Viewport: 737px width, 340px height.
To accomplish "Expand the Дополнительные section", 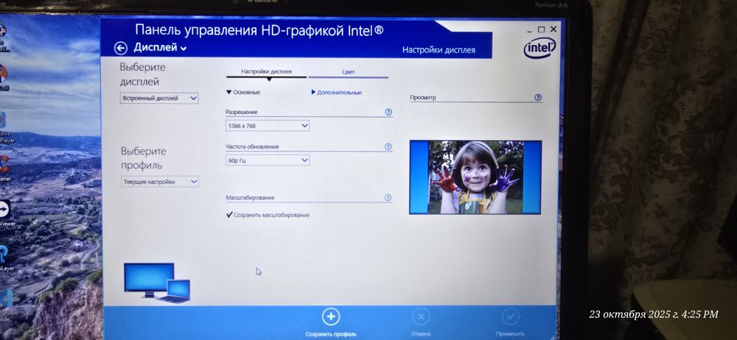I will pos(337,93).
